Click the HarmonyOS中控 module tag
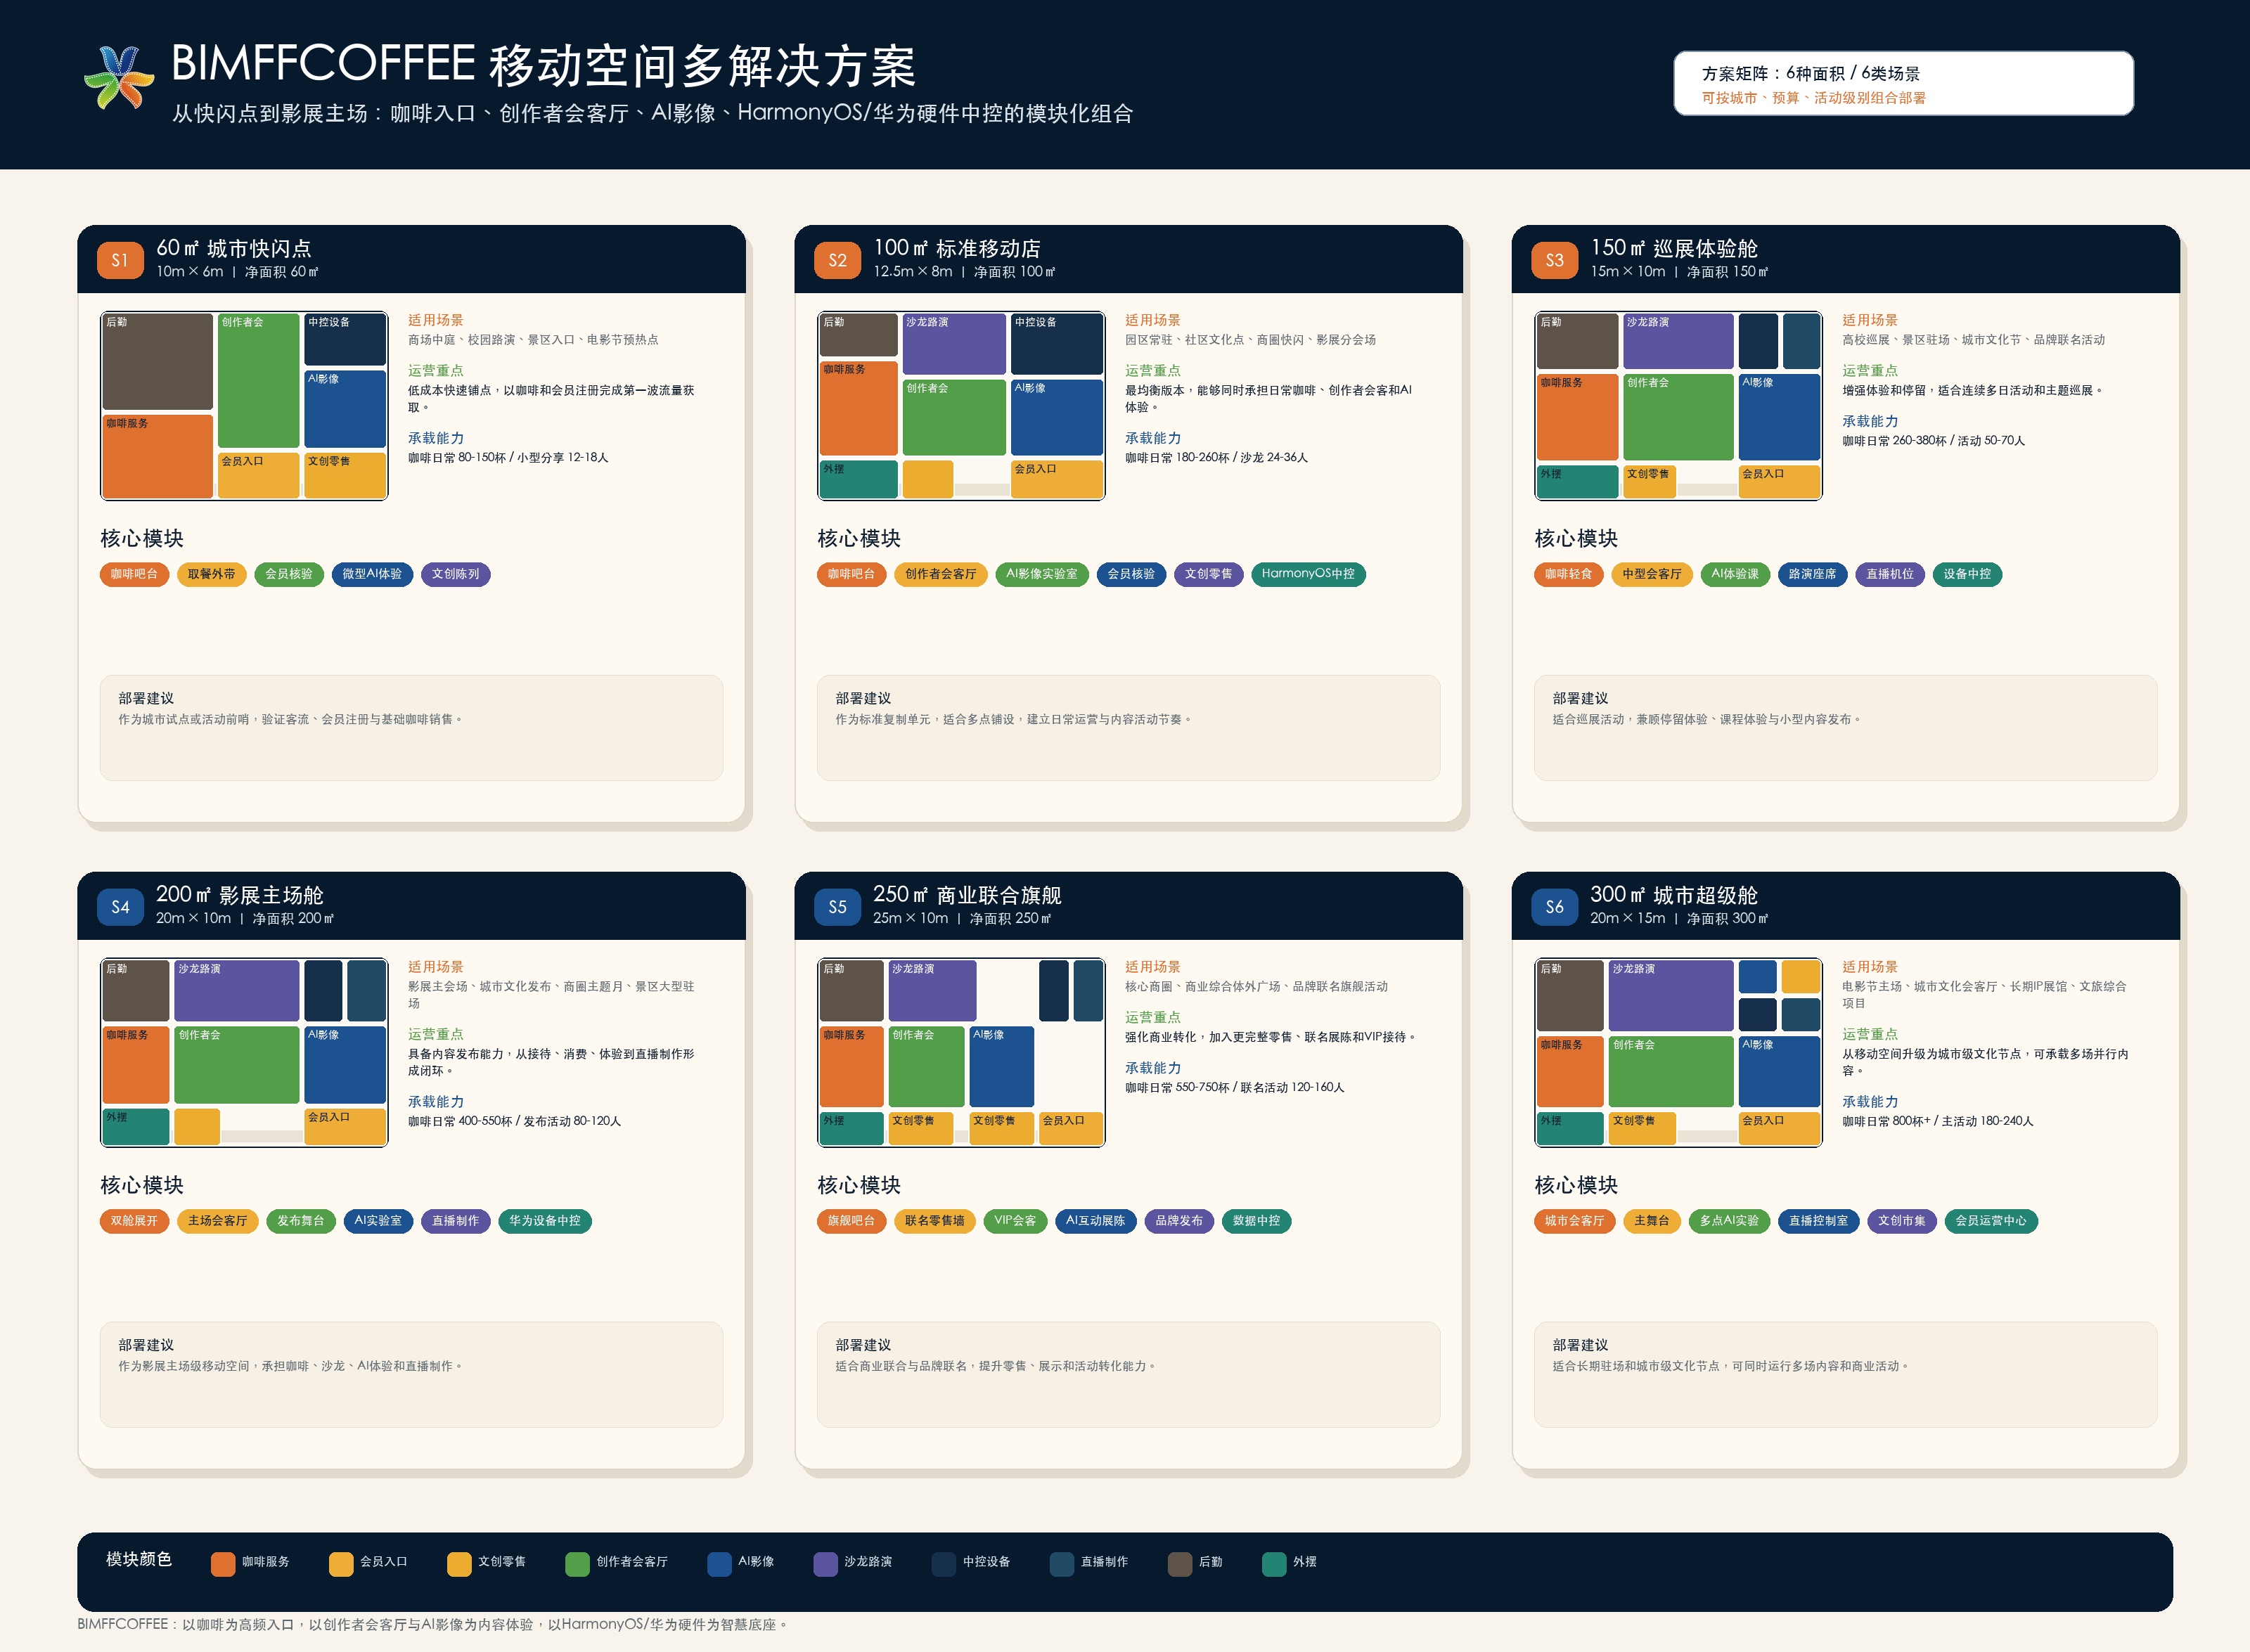2250x1652 pixels. pos(1308,574)
